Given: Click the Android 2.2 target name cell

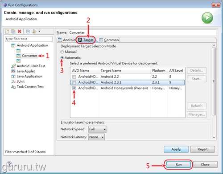Looking at the screenshot, I should tap(110, 77).
